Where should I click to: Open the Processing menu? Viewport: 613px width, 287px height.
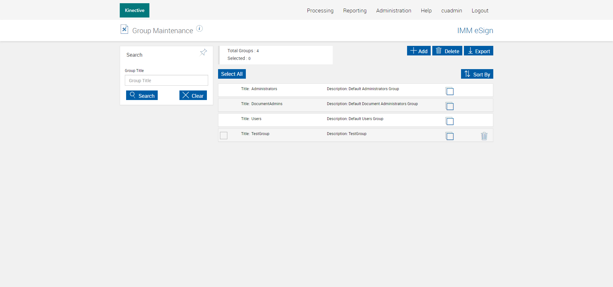pos(320,11)
